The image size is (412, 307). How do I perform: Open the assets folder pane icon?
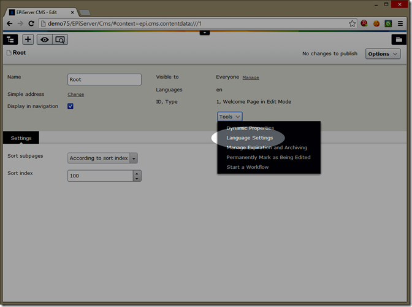pos(399,39)
